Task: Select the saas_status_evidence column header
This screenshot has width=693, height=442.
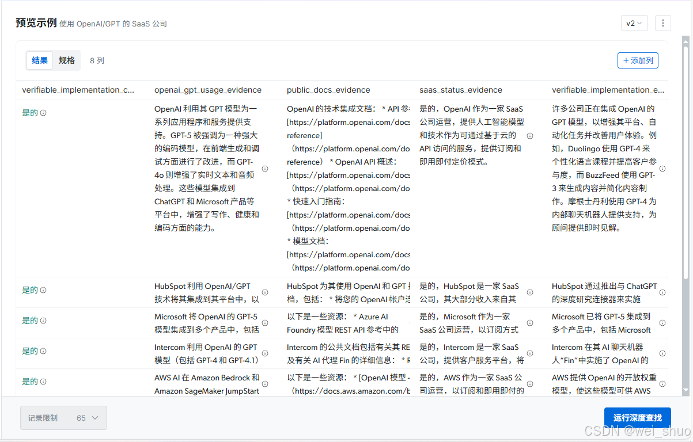Action: tap(461, 90)
